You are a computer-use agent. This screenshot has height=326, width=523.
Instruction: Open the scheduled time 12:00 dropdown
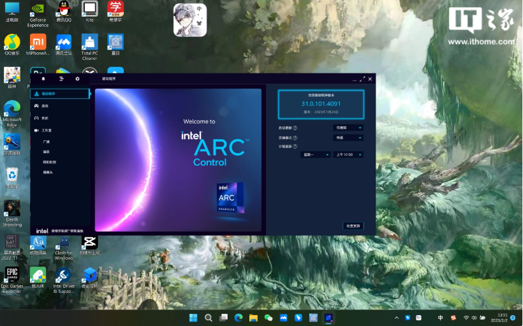[x=348, y=154]
